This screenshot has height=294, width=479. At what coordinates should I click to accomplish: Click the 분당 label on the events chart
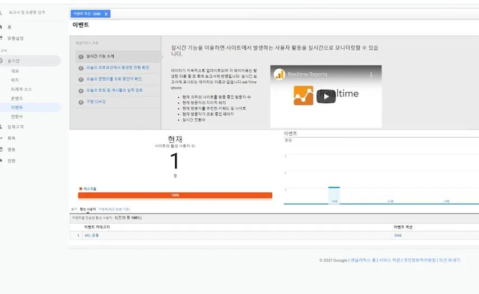pos(288,140)
